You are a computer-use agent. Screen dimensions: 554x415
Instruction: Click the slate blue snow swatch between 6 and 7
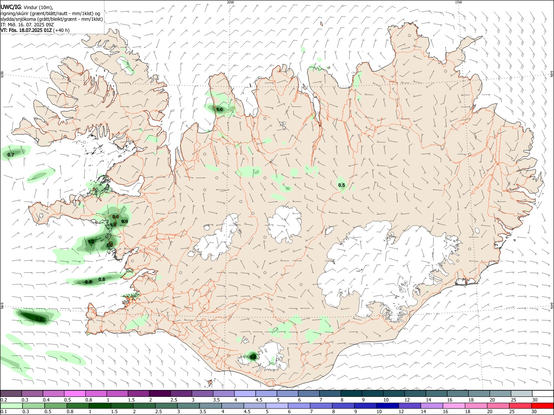point(309,393)
